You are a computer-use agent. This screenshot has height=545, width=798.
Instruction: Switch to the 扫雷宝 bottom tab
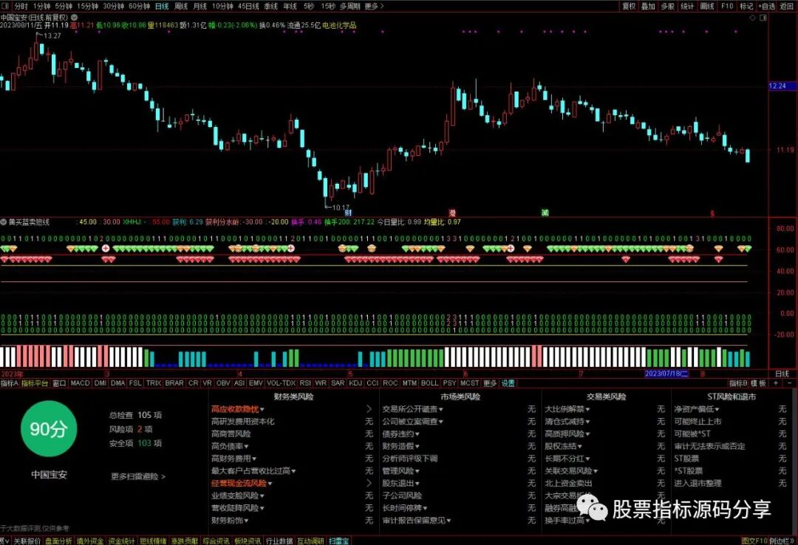click(339, 541)
